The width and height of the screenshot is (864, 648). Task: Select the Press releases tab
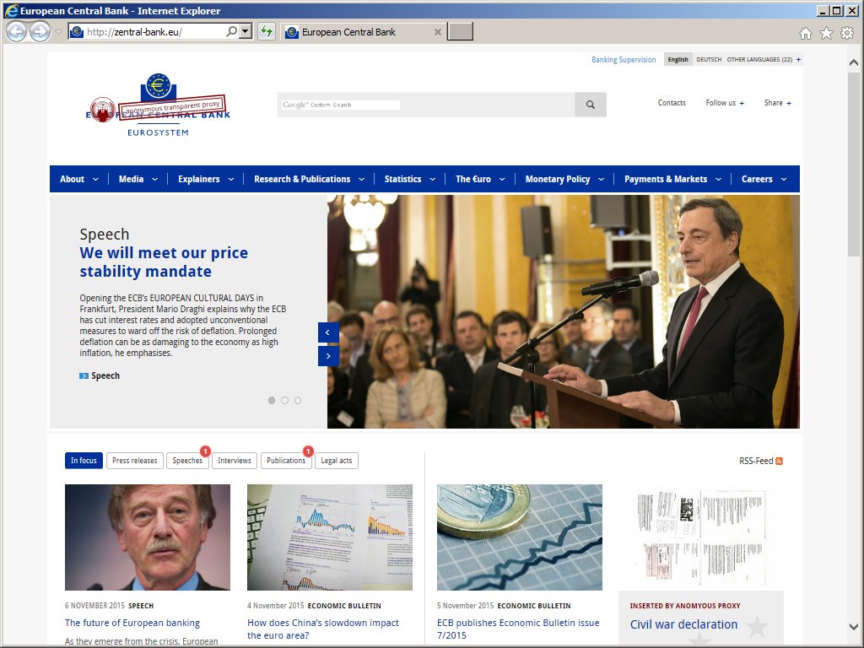point(134,461)
